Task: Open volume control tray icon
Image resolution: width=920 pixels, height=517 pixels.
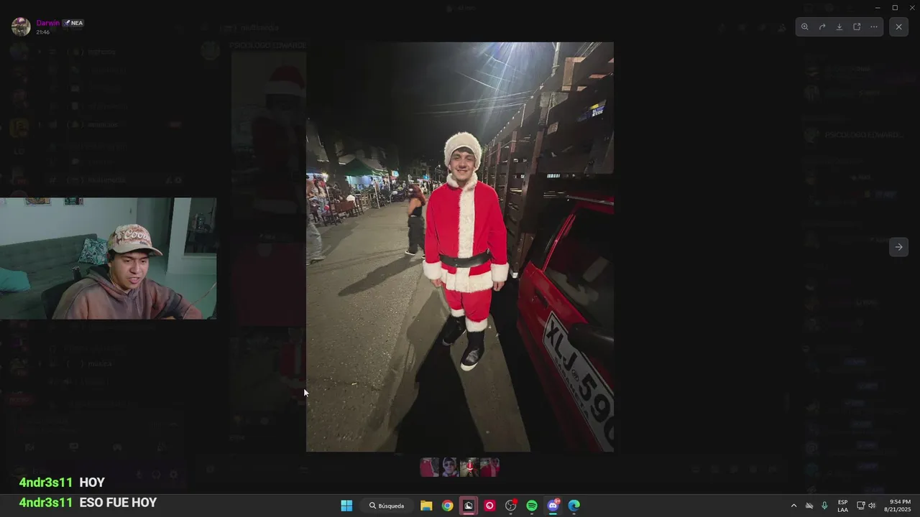Action: (x=872, y=506)
